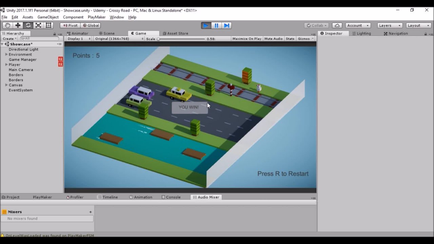Screen dimensions: 434x244
Task: Select EventSystem in Hierarchy
Action: click(x=21, y=90)
